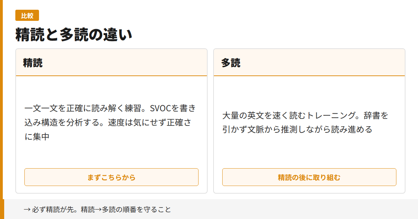This screenshot has width=418, height=219.
Task: Click the orange 比較 badge
Action: point(27,15)
